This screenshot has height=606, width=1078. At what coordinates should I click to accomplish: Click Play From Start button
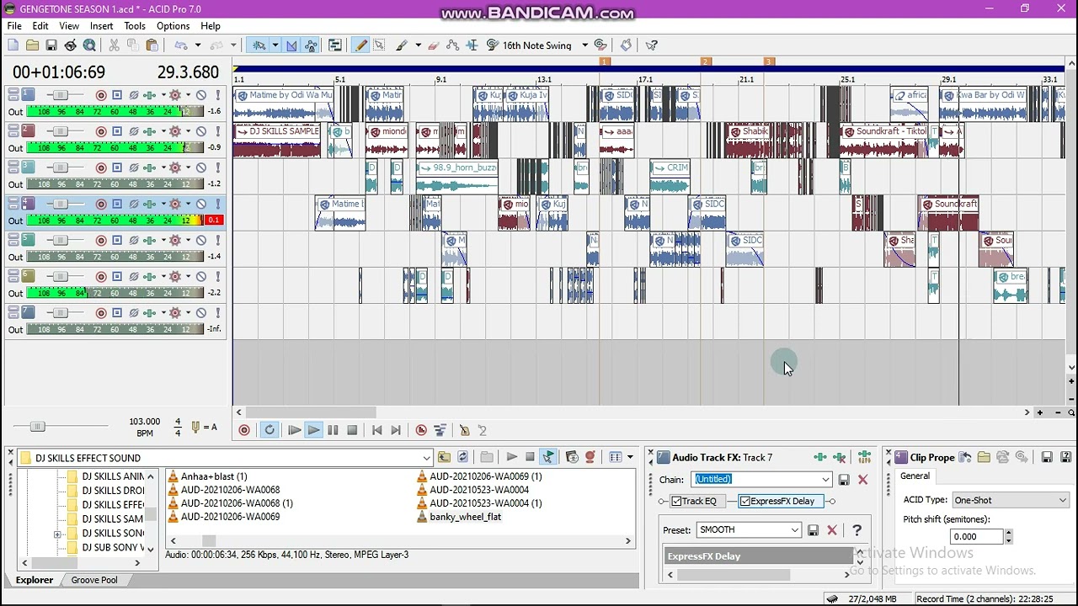point(294,430)
